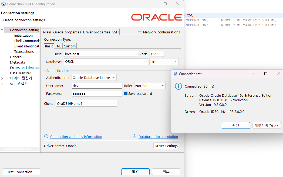Screen dimensions: 283x177
Task: Select Connection setting in the tree
Action: point(25,30)
